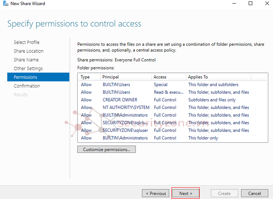Image resolution: width=273 pixels, height=199 pixels.
Task: Maximize the wizard window
Action: coord(250,4)
